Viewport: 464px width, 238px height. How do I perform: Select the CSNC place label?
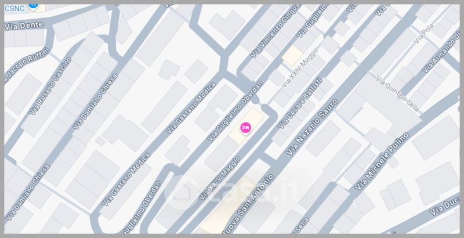click(15, 8)
